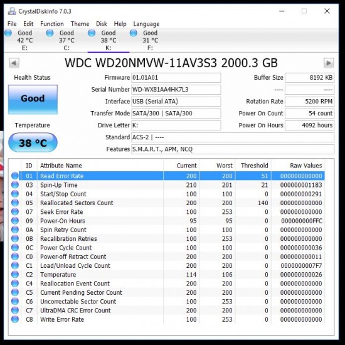Click status orb of Reallocated Sectors Count row
Image resolution: width=345 pixels, height=345 pixels.
coord(15,203)
